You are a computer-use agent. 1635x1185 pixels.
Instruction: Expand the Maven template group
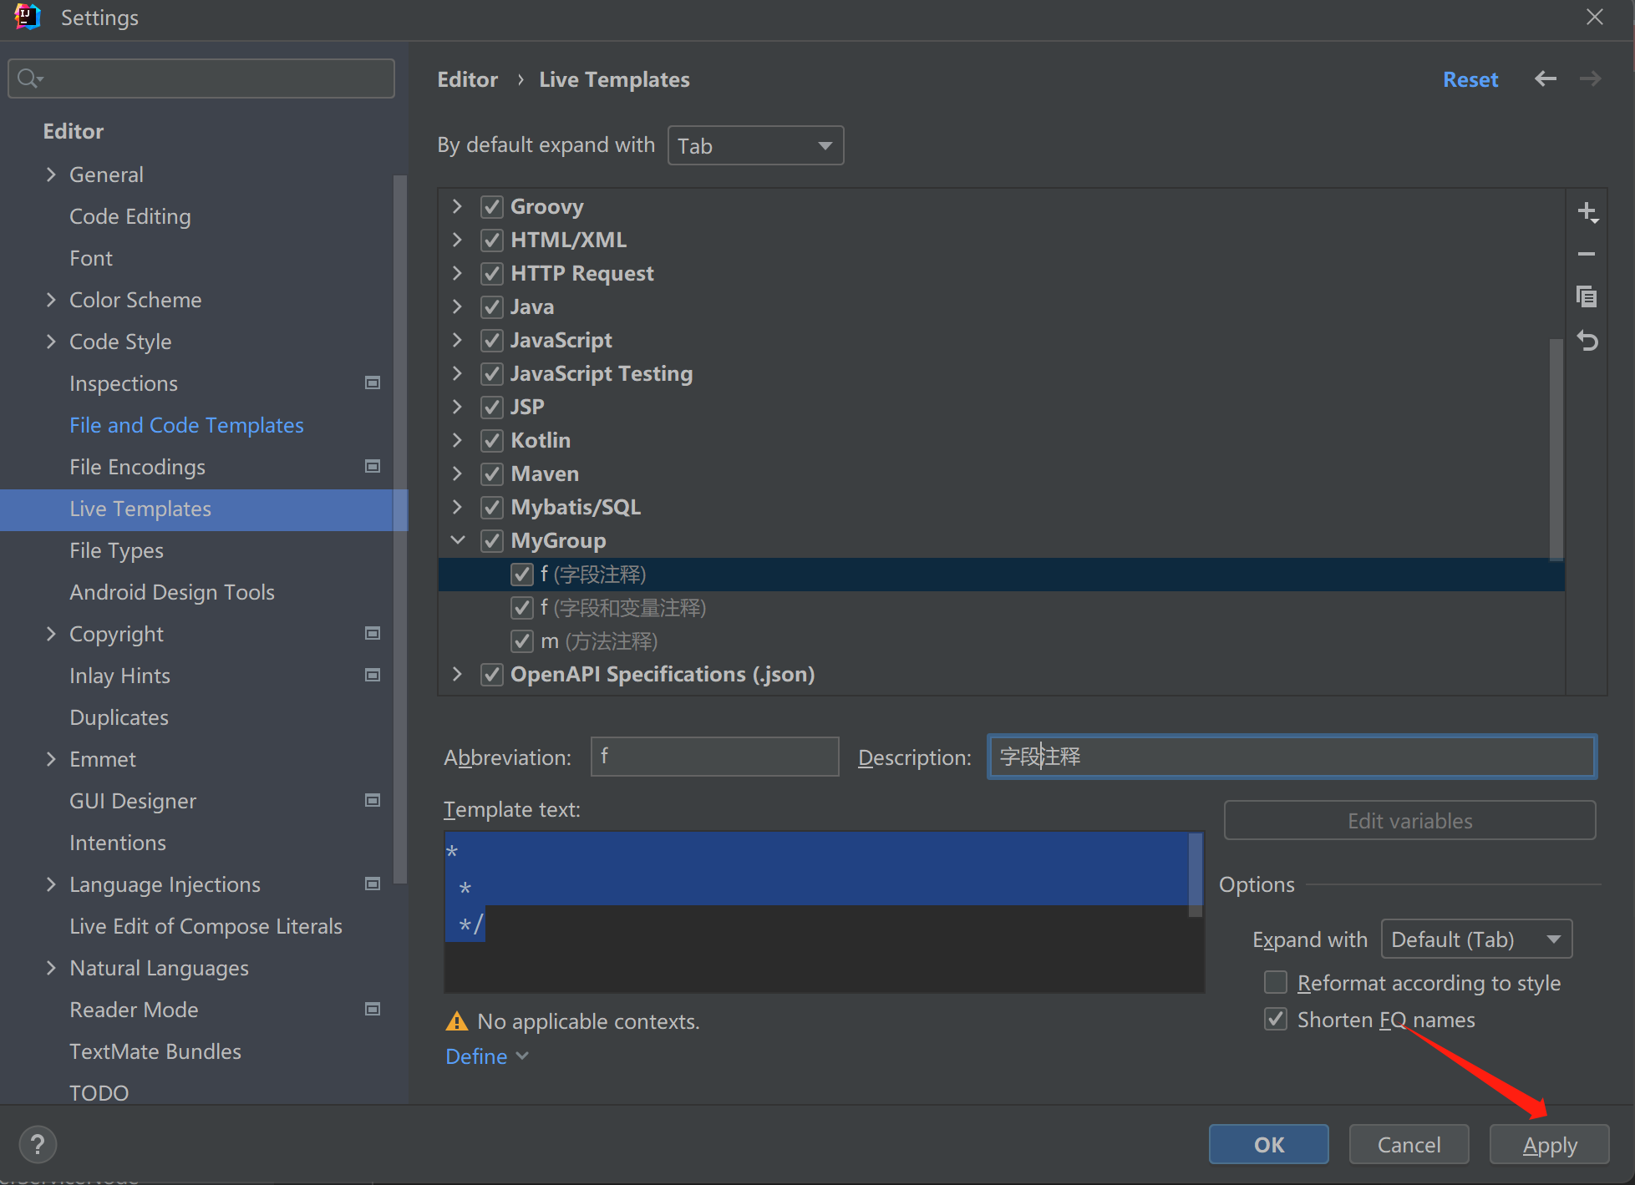pyautogui.click(x=457, y=473)
